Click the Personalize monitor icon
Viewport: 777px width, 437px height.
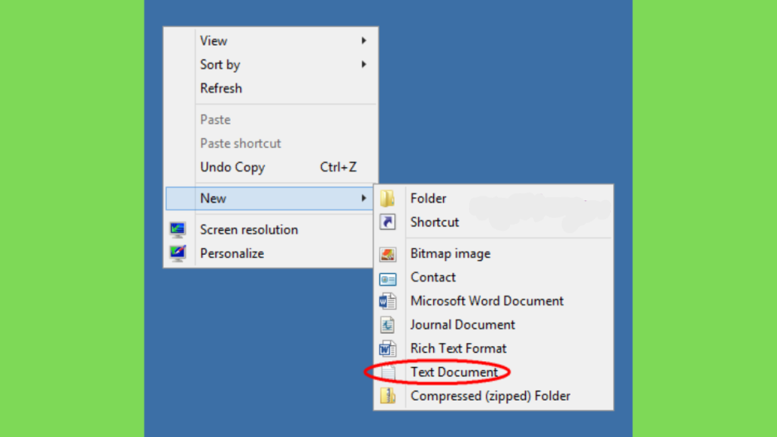178,253
